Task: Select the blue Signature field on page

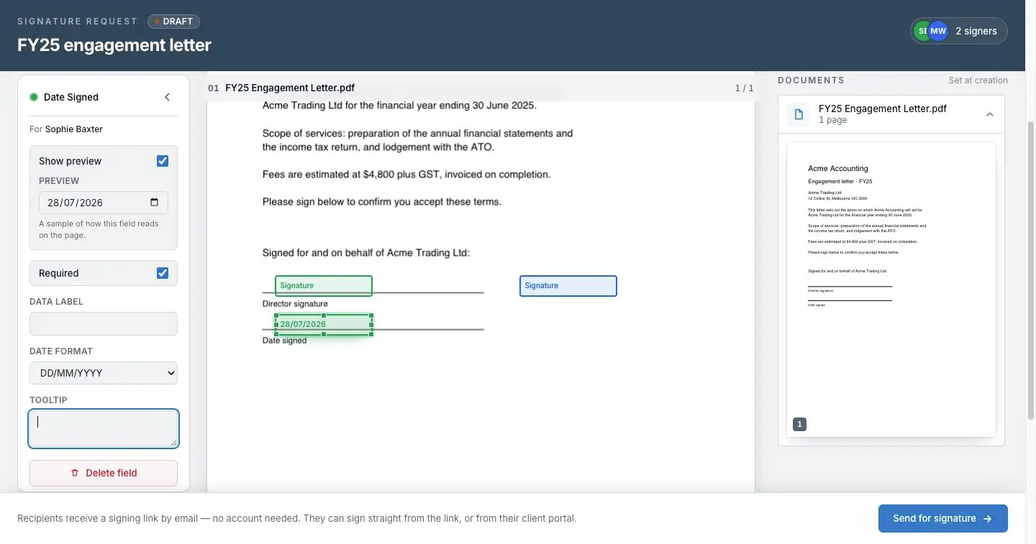Action: click(x=568, y=285)
